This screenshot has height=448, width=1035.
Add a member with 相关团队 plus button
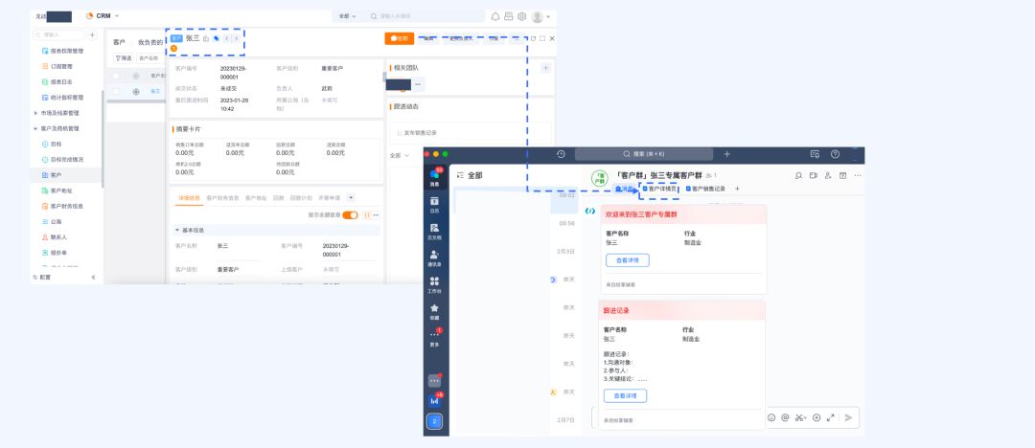(x=546, y=67)
